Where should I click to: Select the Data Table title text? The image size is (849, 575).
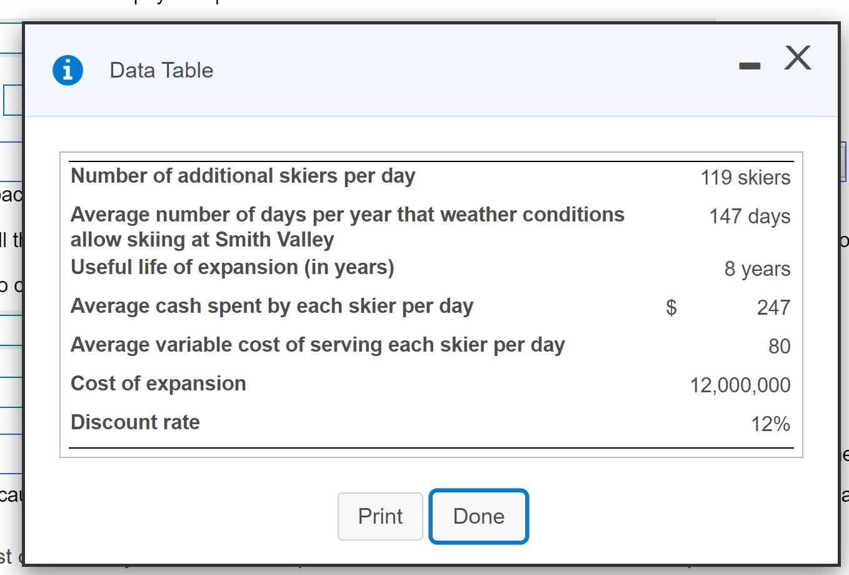[x=161, y=70]
